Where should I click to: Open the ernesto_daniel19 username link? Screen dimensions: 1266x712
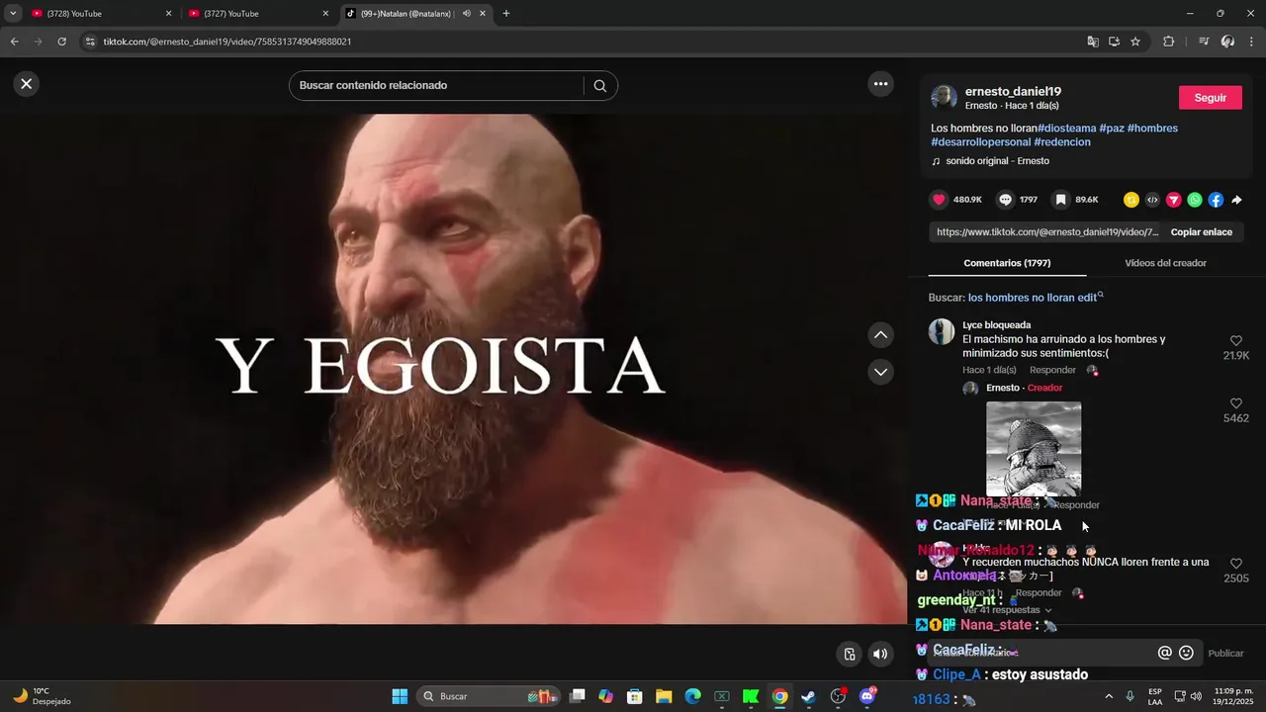[1013, 92]
